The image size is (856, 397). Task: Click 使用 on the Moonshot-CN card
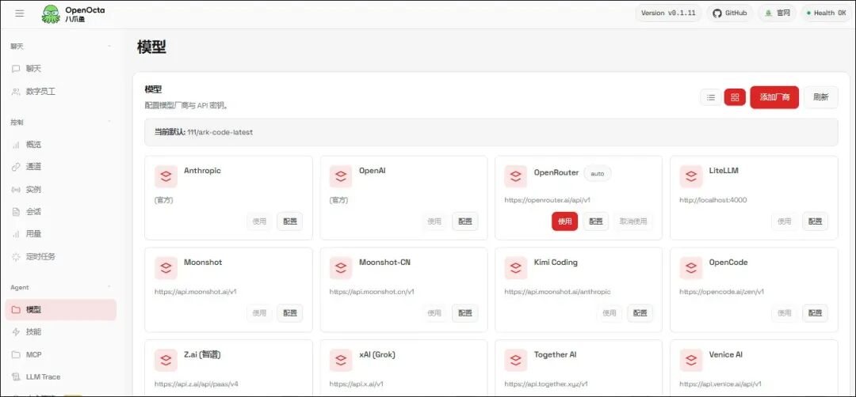tap(434, 313)
